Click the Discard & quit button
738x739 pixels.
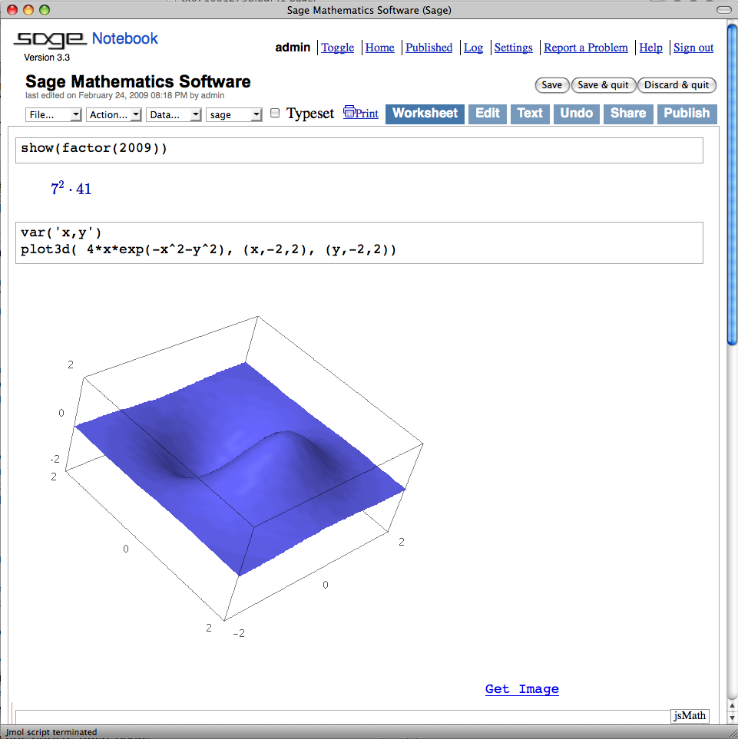pos(677,85)
